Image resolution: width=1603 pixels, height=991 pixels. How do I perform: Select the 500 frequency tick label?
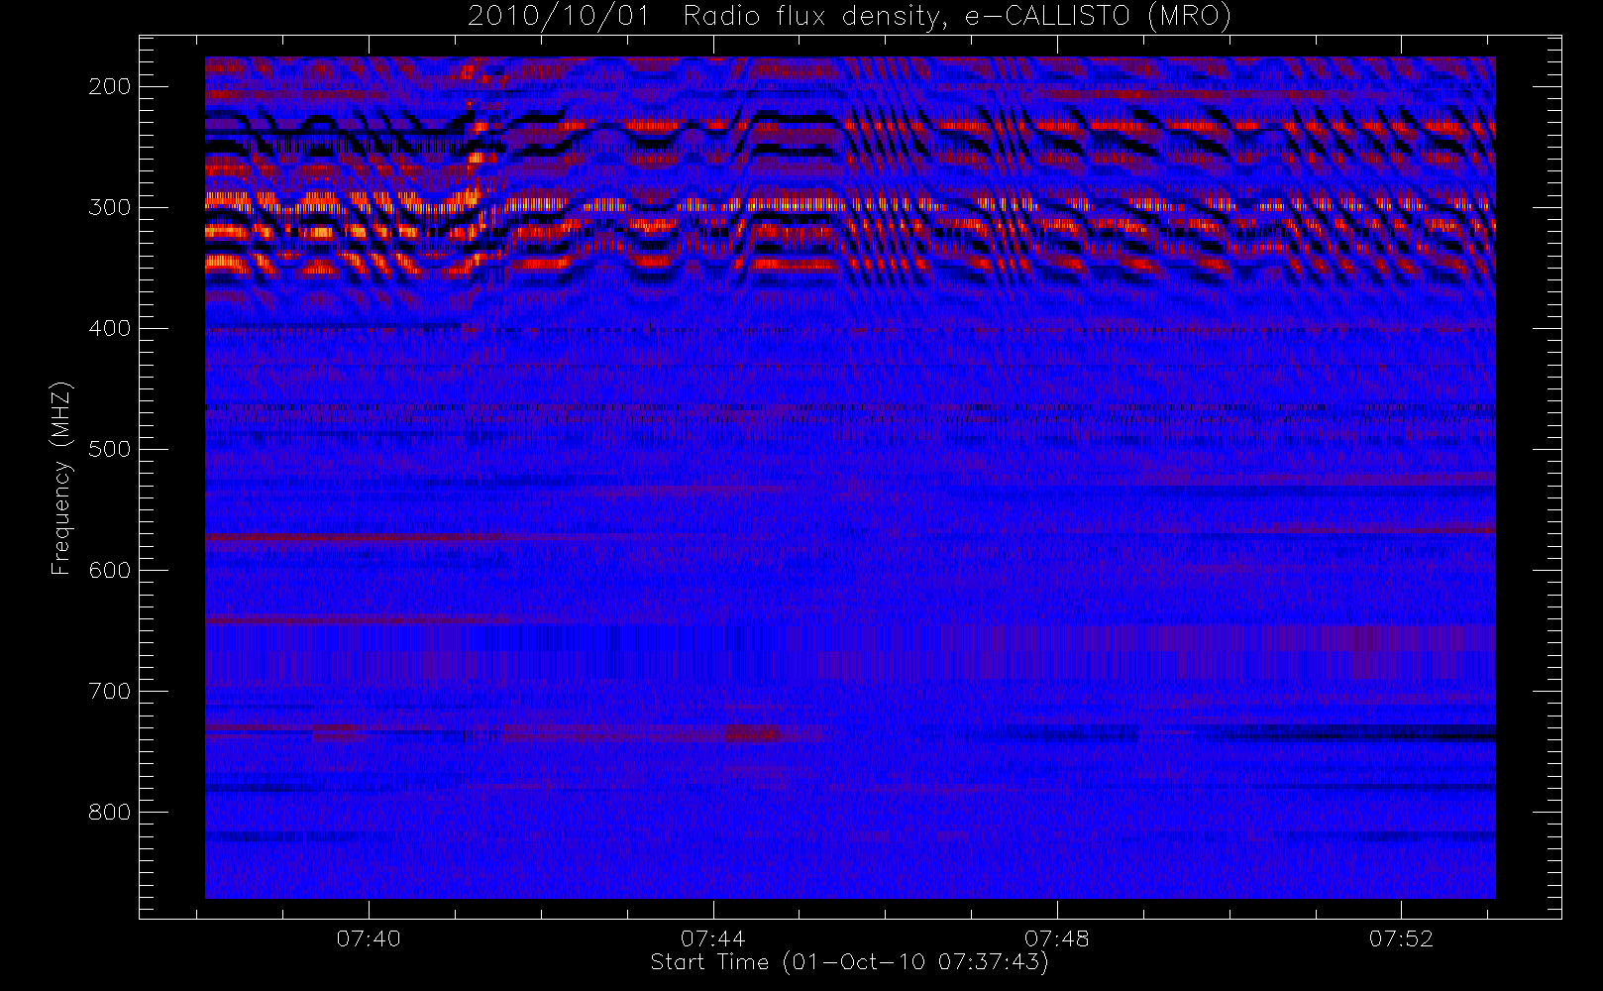click(x=110, y=449)
